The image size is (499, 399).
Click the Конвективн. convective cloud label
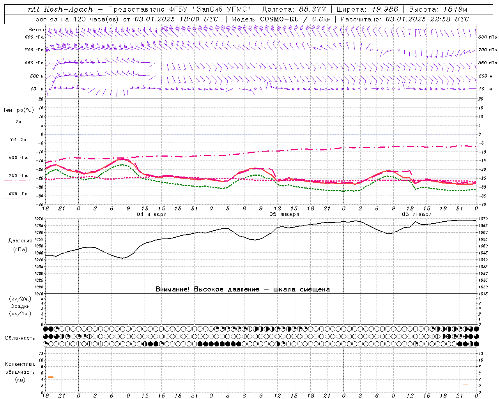20,364
